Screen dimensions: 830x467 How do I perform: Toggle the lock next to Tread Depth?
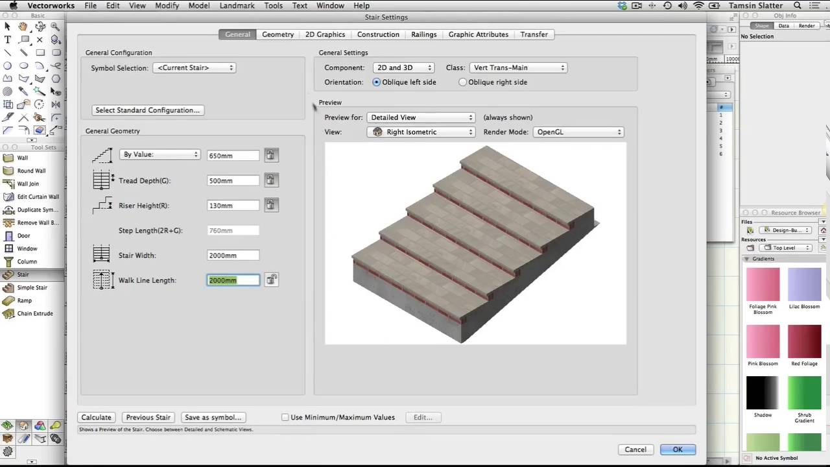270,180
